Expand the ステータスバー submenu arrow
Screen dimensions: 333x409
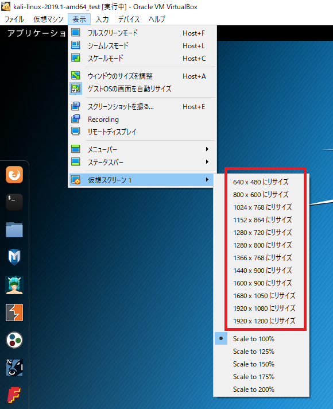pyautogui.click(x=207, y=162)
